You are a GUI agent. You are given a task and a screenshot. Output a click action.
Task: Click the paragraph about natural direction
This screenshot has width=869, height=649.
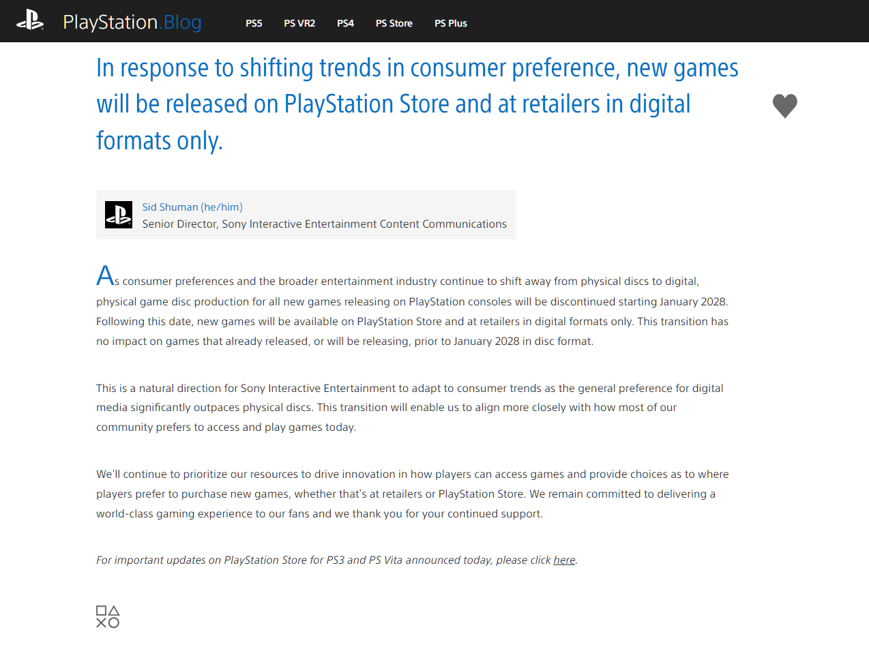click(x=410, y=408)
